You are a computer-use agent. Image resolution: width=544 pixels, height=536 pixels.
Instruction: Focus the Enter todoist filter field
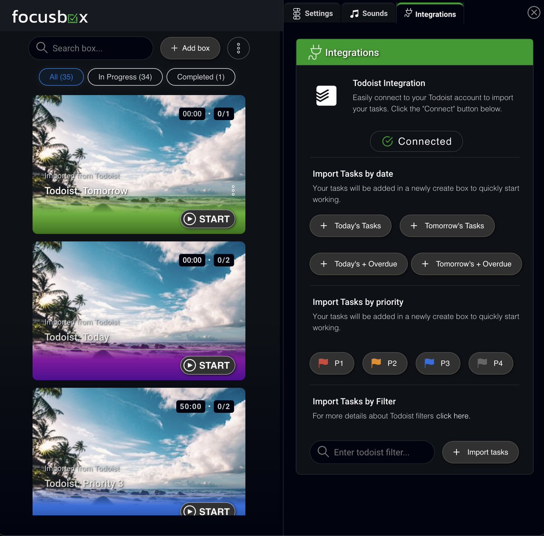click(372, 452)
